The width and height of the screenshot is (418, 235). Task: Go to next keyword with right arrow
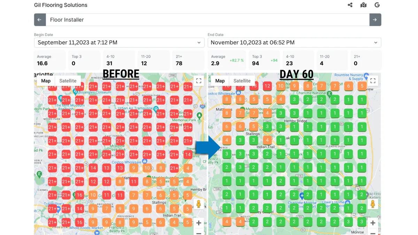[x=375, y=20]
